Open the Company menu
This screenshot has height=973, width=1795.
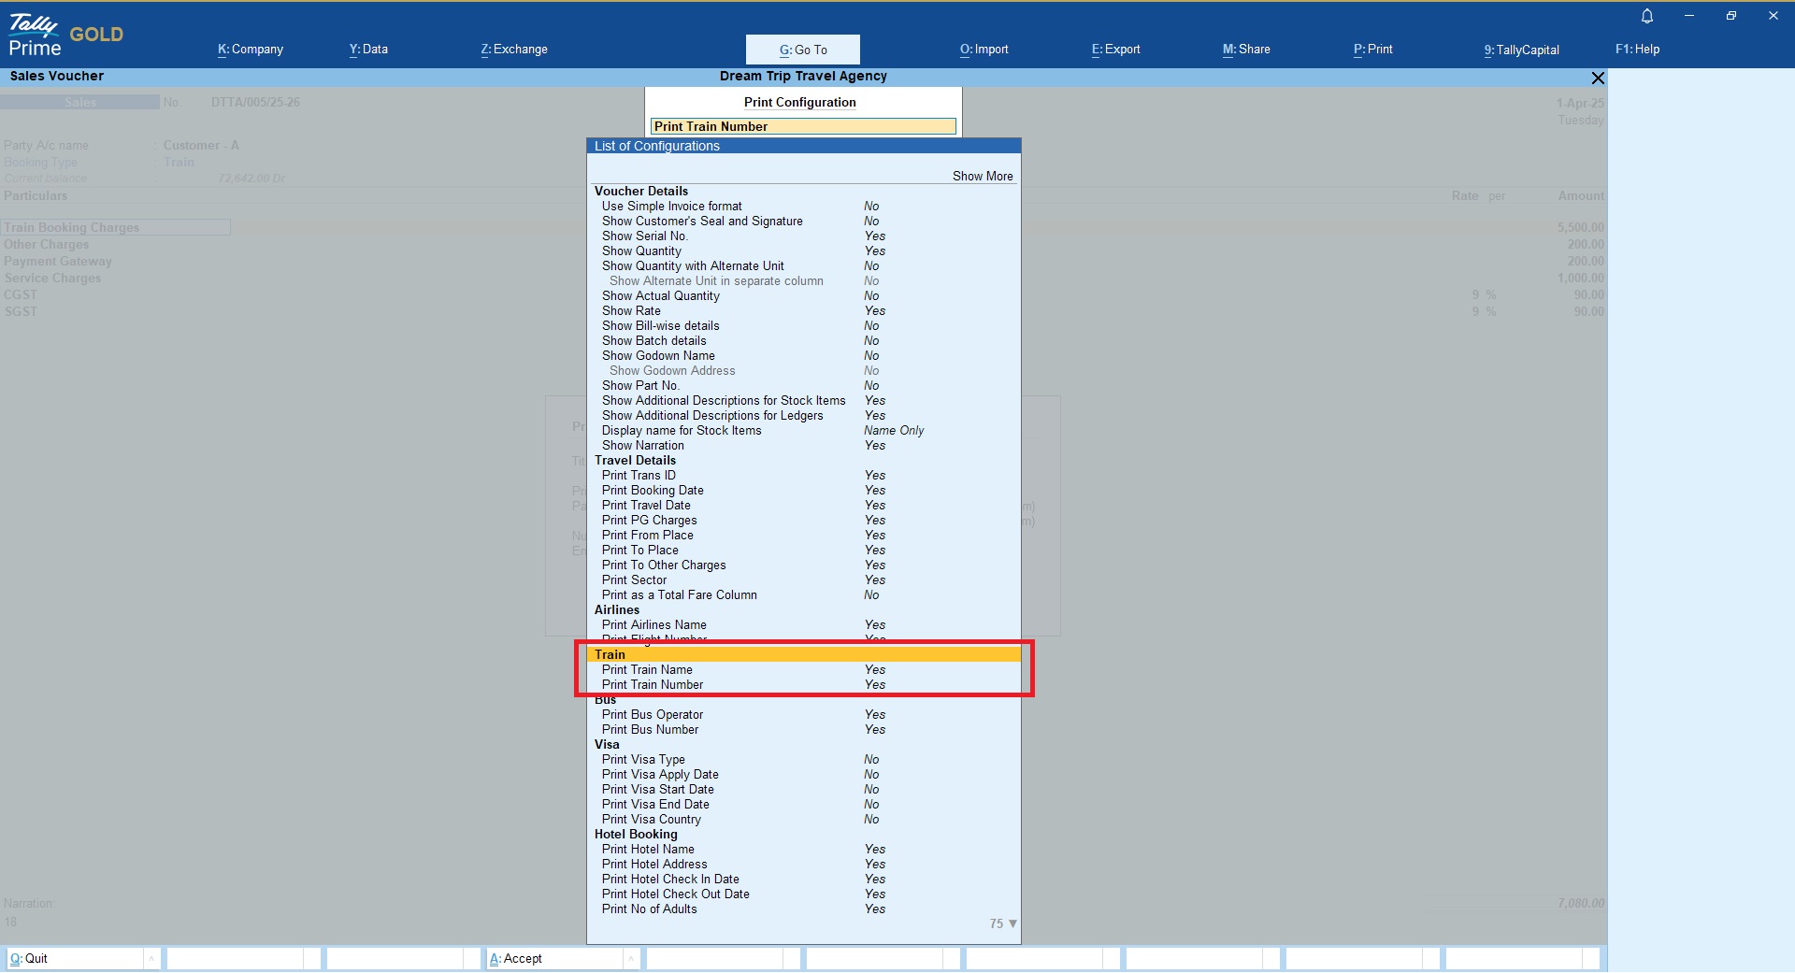(251, 50)
